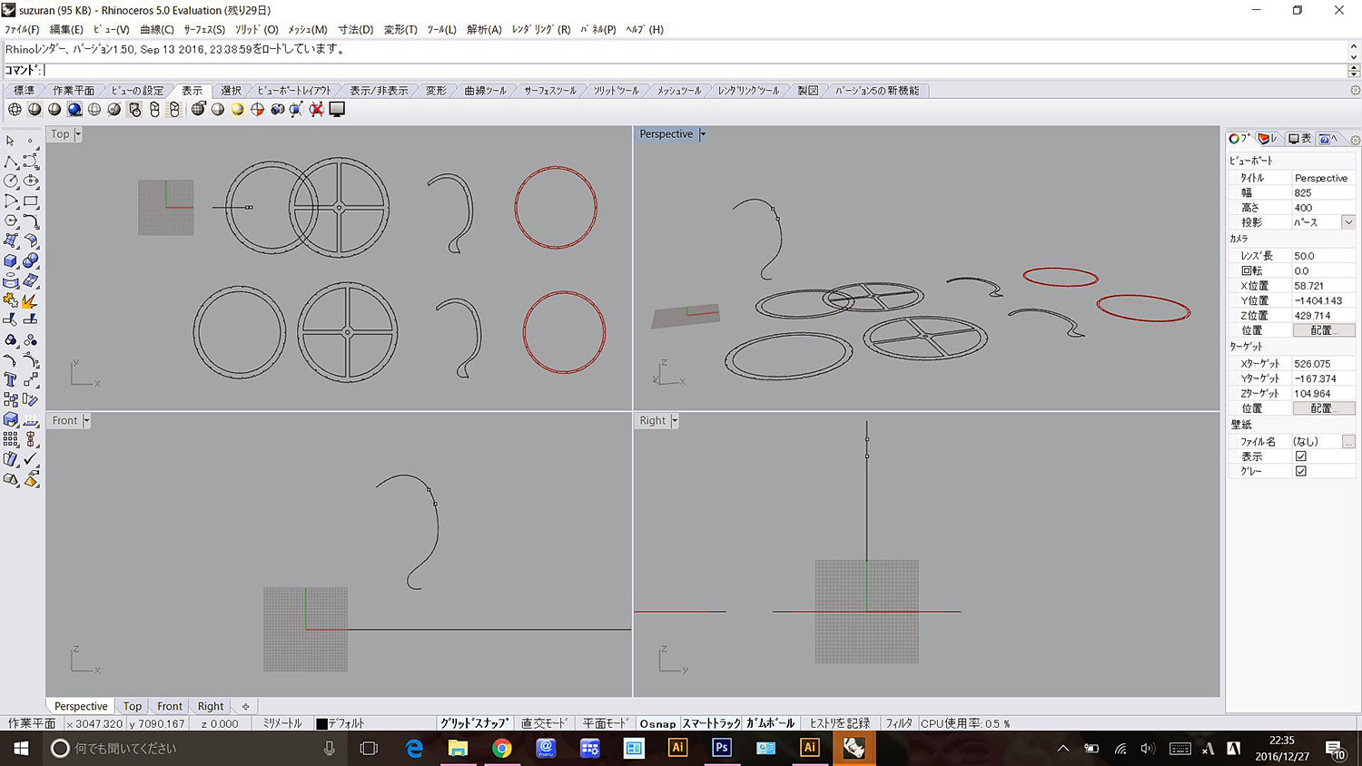Open the Front viewport title dropdown arrow
The height and width of the screenshot is (766, 1362).
click(87, 421)
